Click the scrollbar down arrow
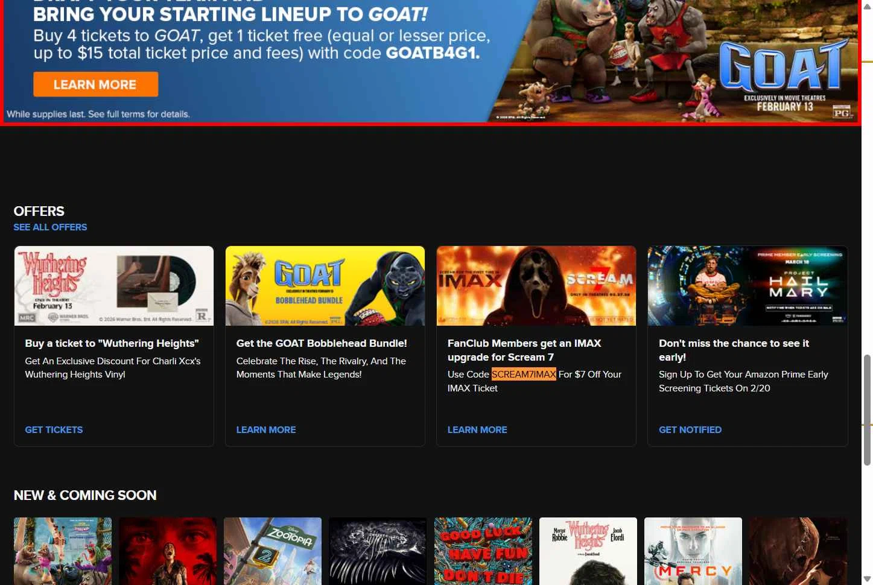 pyautogui.click(x=868, y=579)
